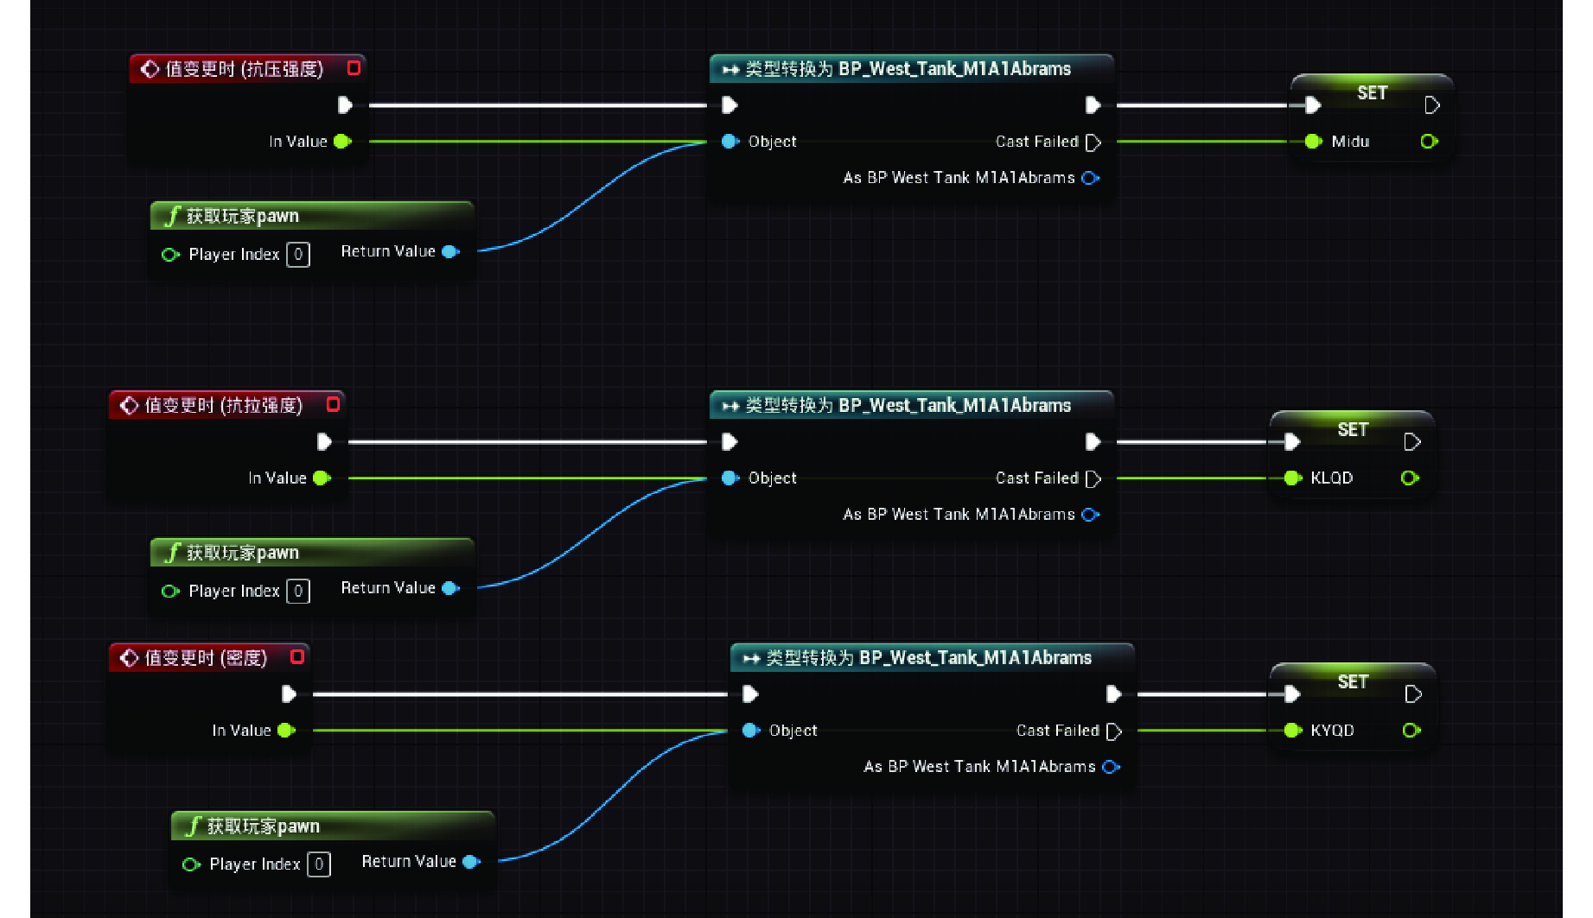This screenshot has height=918, width=1593.
Task: Click KLQD output pin on SET node
Action: pyautogui.click(x=1410, y=478)
